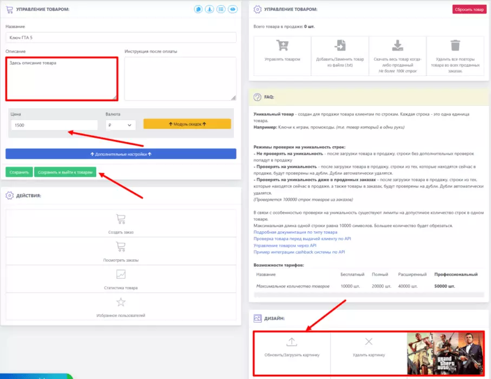The image size is (491, 379).
Task: Click the Сбросить товар button
Action: [469, 9]
